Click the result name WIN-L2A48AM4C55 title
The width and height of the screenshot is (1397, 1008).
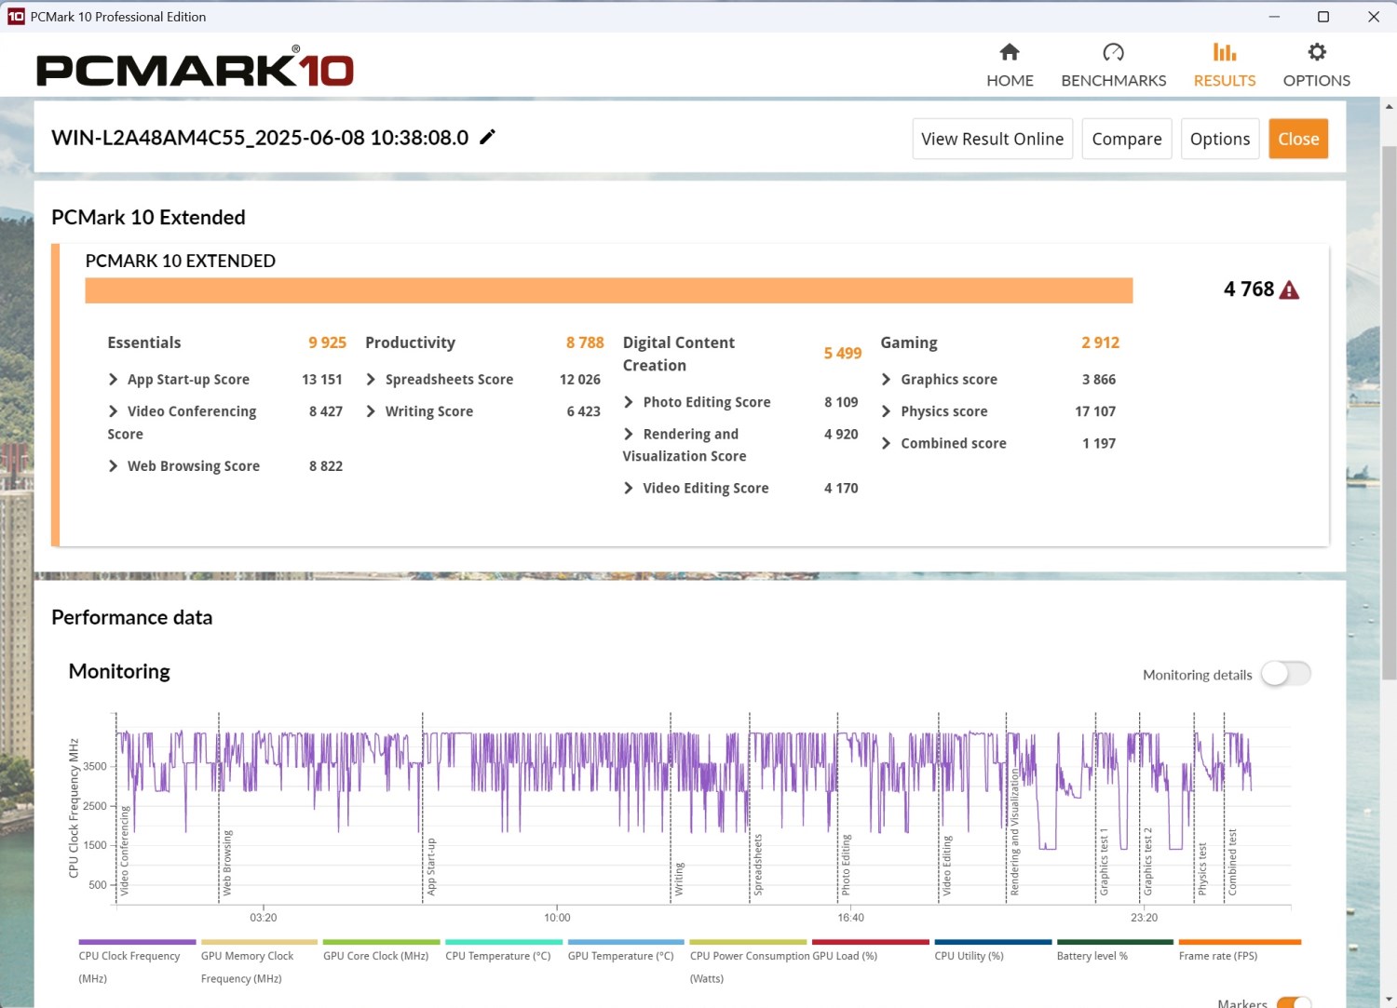point(260,138)
